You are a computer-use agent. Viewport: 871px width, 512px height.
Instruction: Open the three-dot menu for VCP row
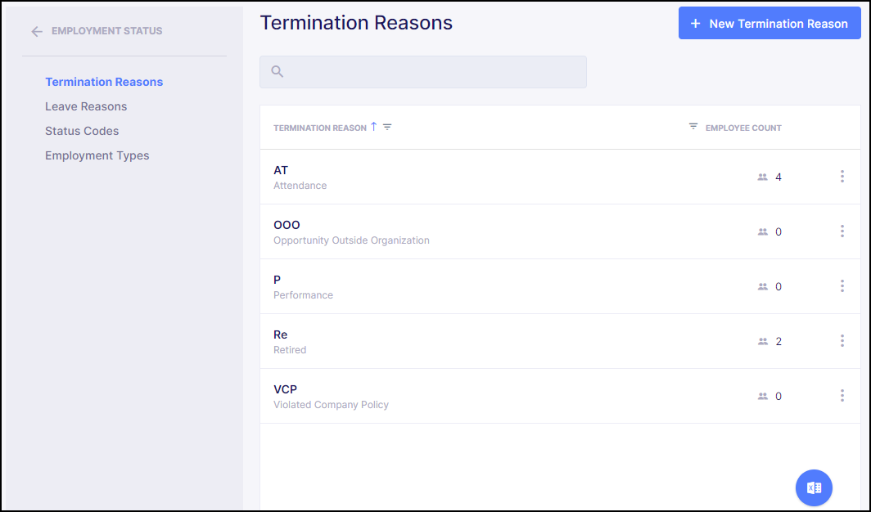click(x=842, y=396)
